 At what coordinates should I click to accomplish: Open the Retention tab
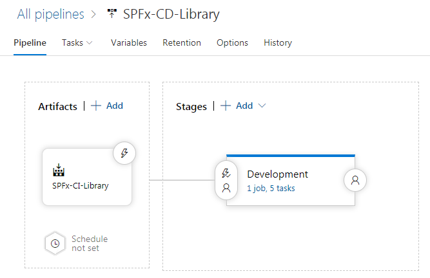182,42
